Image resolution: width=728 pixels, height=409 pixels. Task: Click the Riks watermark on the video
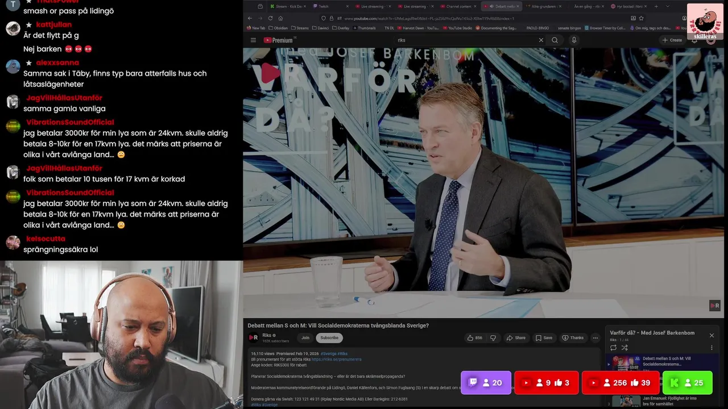point(715,306)
